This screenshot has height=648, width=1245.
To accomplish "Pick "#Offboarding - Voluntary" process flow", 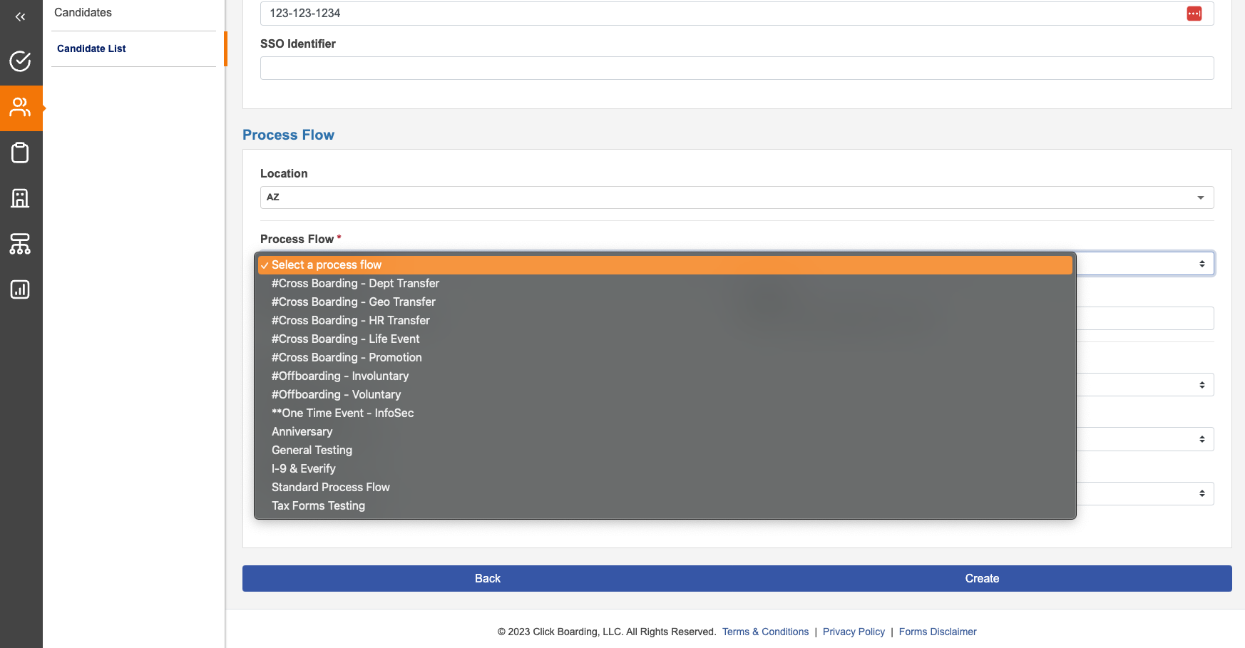I will [x=336, y=395].
